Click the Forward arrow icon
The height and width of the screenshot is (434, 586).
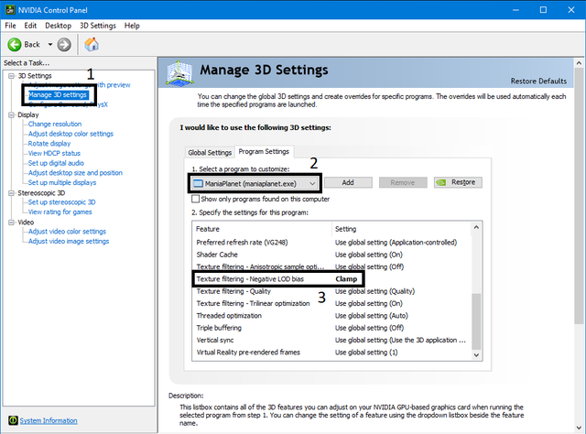pyautogui.click(x=64, y=45)
